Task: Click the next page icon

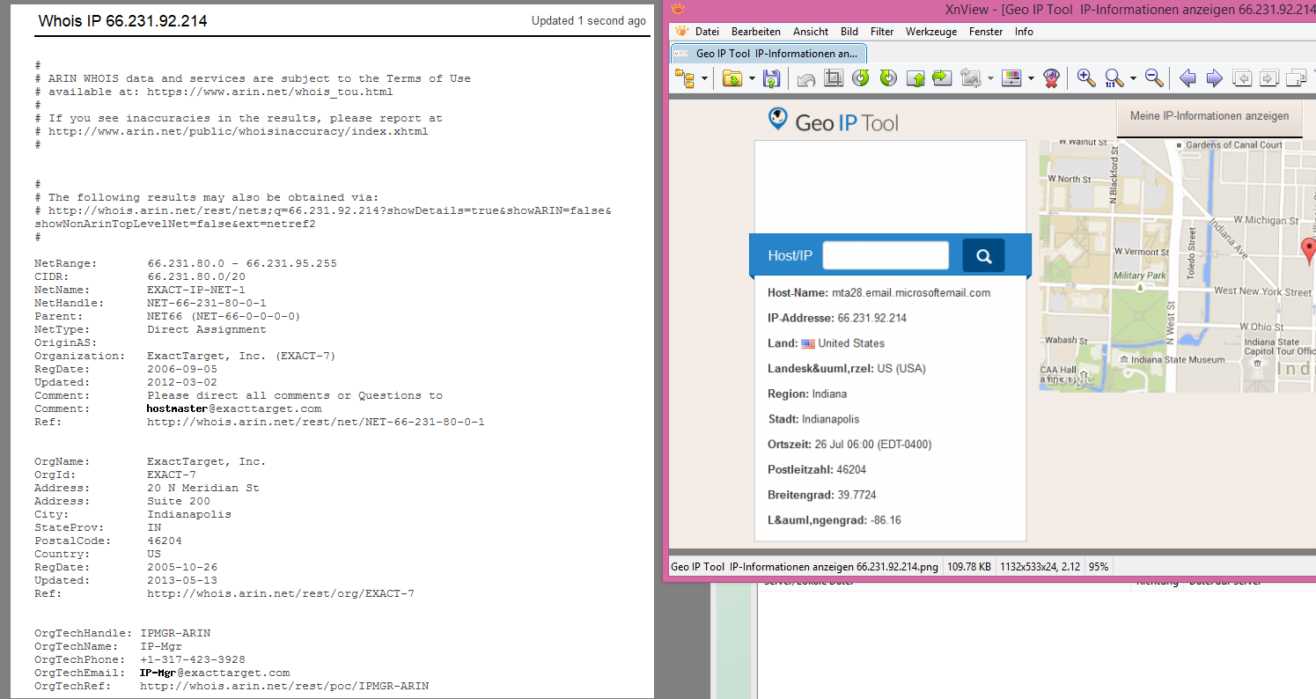Action: [x=1268, y=78]
